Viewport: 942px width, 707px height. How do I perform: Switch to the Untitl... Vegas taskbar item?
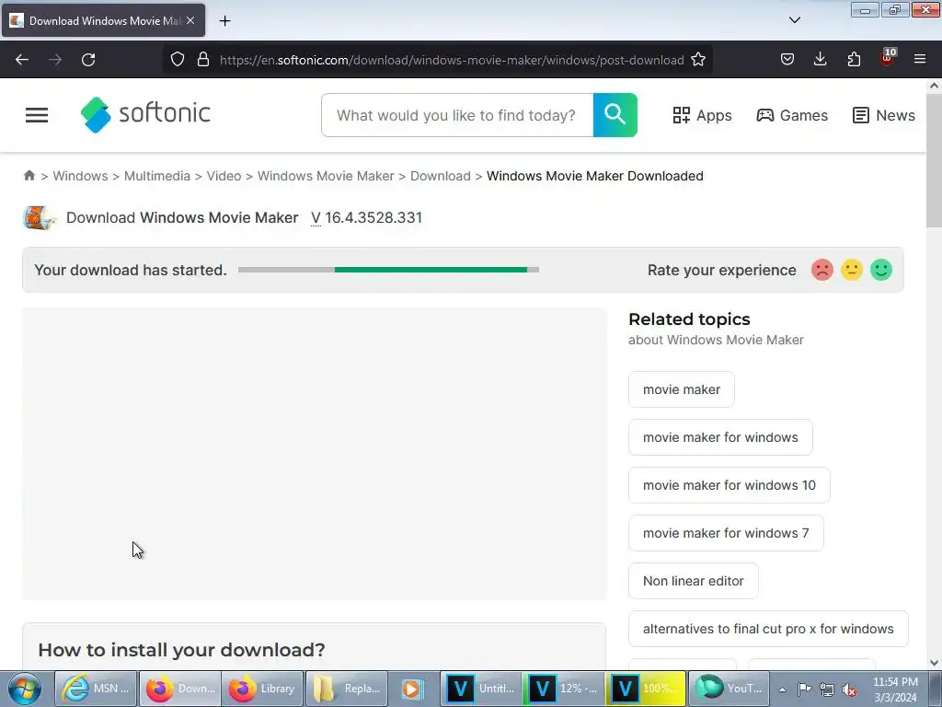(x=482, y=689)
